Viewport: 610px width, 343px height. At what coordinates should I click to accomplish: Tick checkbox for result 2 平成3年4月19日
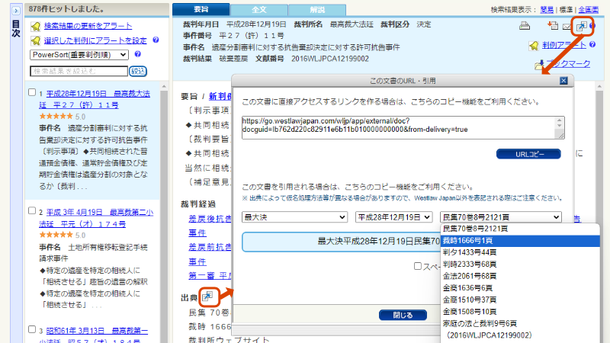(32, 211)
